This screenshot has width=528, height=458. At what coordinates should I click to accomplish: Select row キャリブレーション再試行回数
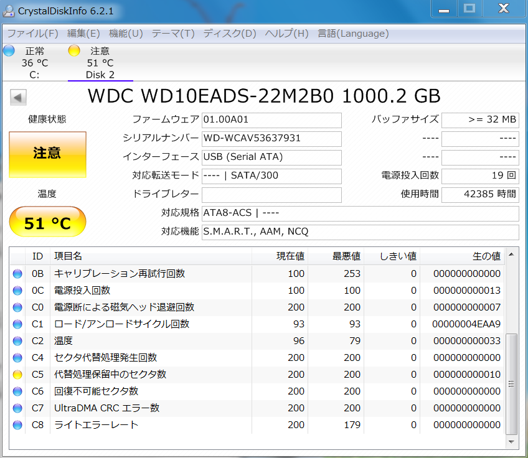257,274
